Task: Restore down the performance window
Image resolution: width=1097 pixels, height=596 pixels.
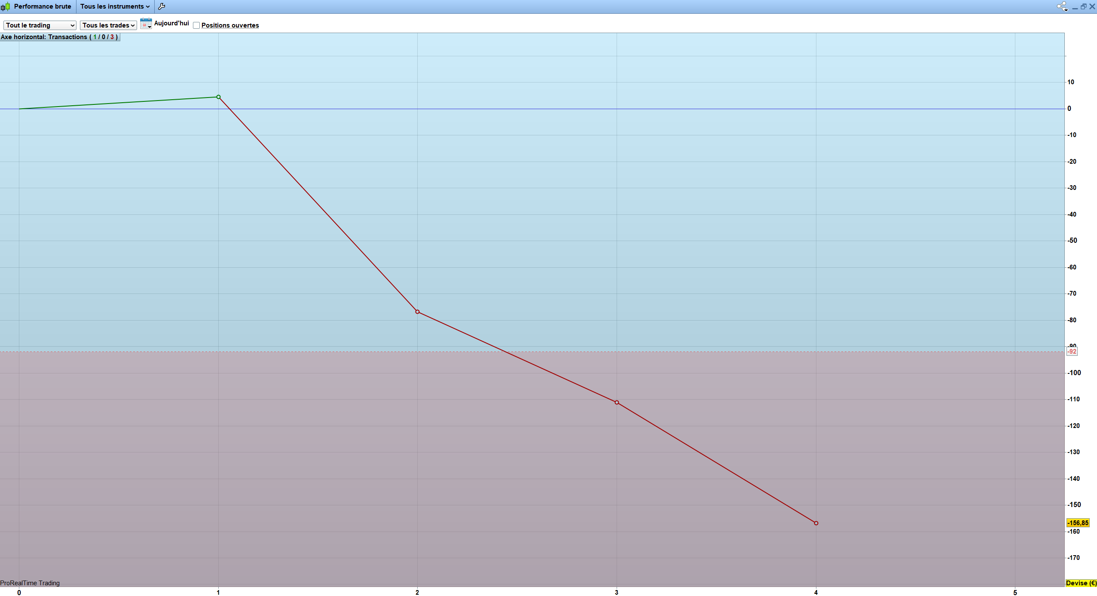Action: [x=1083, y=6]
